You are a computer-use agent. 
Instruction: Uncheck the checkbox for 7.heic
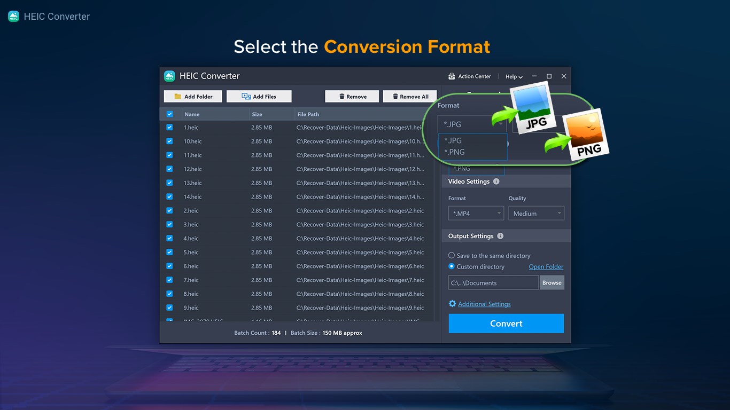point(169,280)
